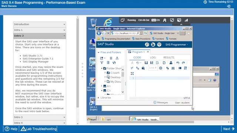237x133 pixels.
Task: Click the Add to My Snippets icon
Action: click(164, 63)
